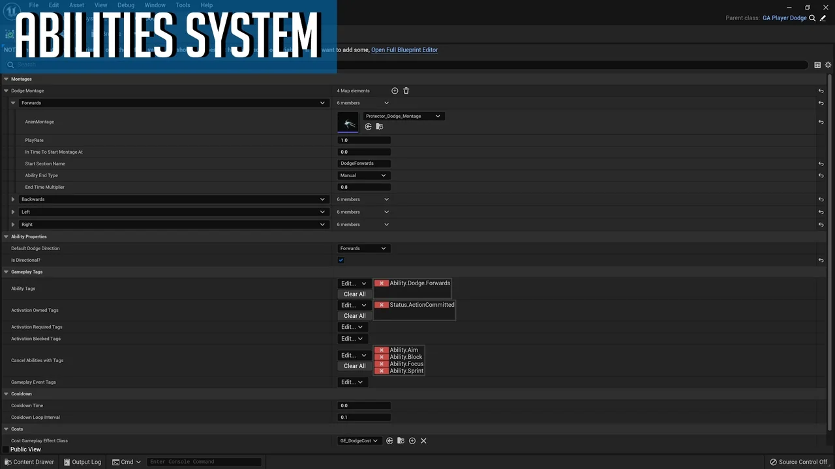Click Clear All for Ability Tags

pyautogui.click(x=354, y=294)
